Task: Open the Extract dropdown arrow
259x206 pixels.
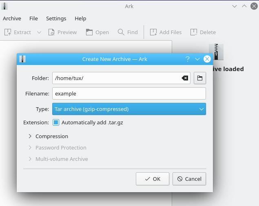Action: click(x=39, y=32)
